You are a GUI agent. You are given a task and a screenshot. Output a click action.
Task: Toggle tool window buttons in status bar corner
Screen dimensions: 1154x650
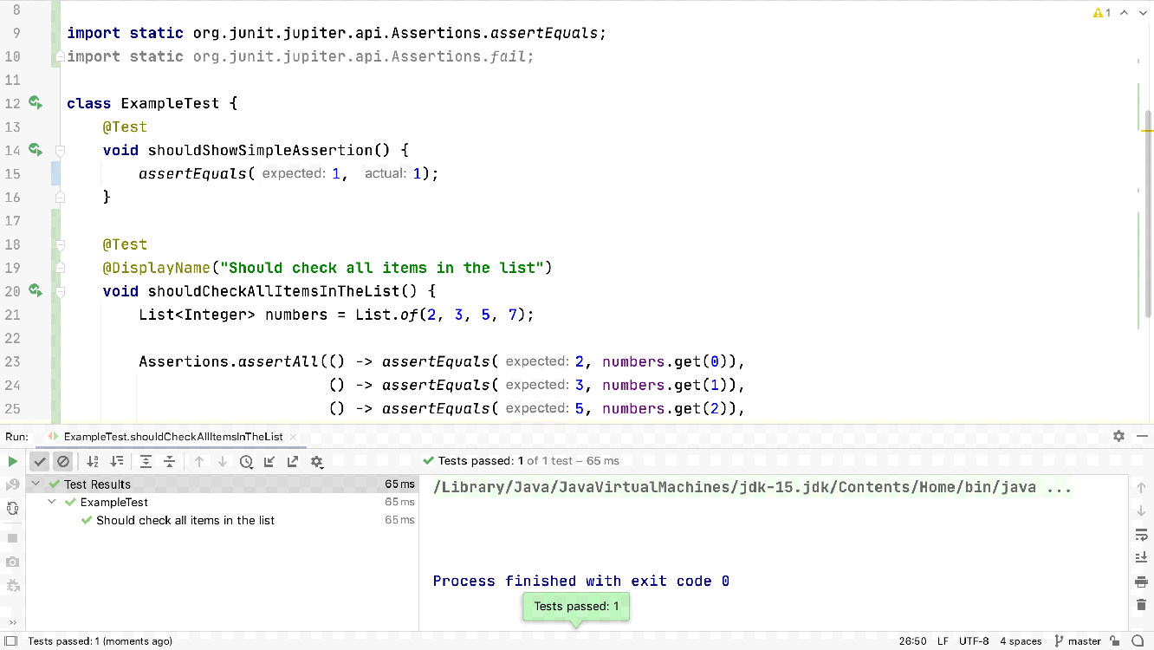point(12,641)
